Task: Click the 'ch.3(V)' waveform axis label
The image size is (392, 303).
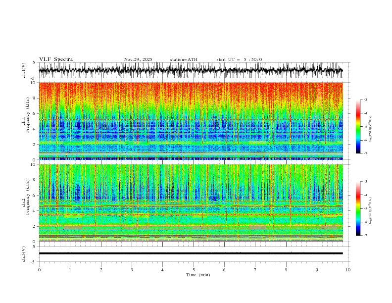Action: pyautogui.click(x=24, y=254)
